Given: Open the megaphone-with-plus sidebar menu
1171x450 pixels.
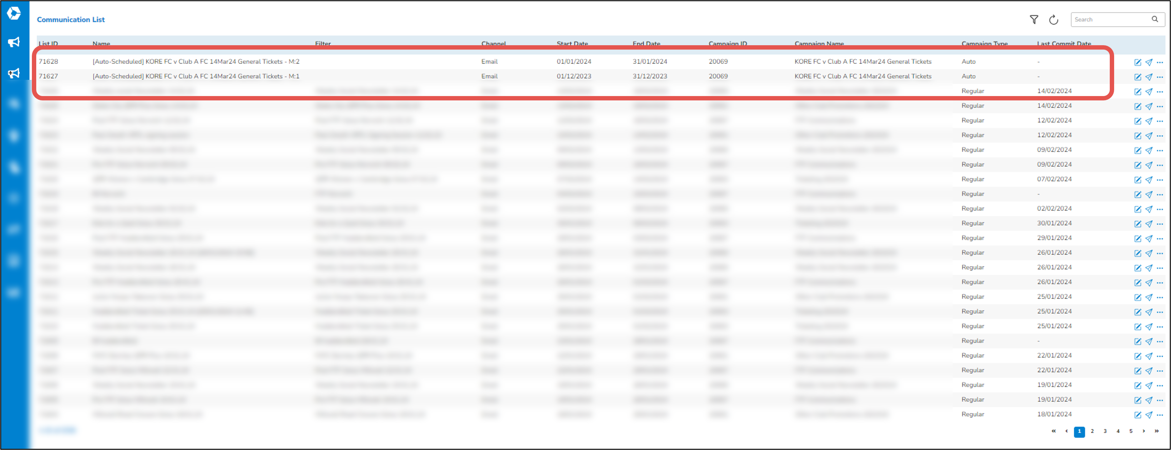Looking at the screenshot, I should tap(14, 73).
